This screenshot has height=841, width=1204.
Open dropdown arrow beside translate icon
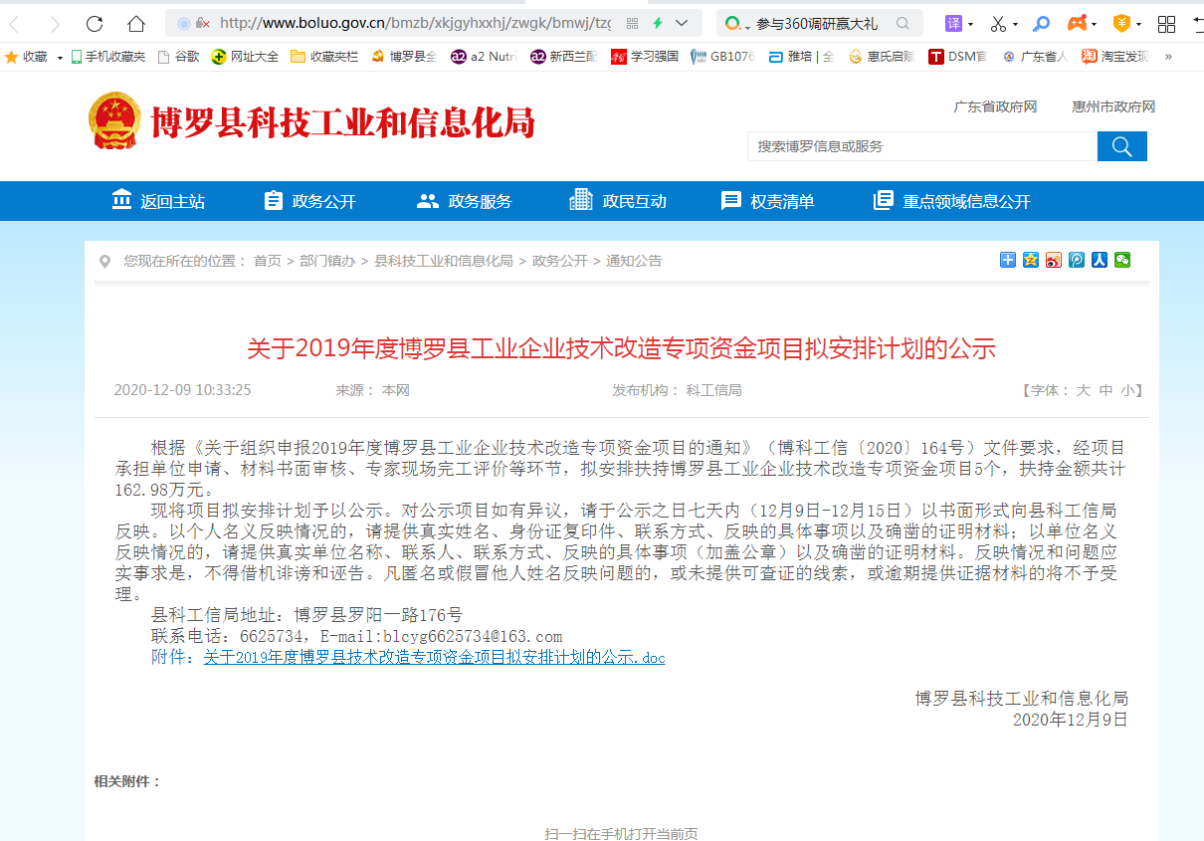click(x=970, y=24)
